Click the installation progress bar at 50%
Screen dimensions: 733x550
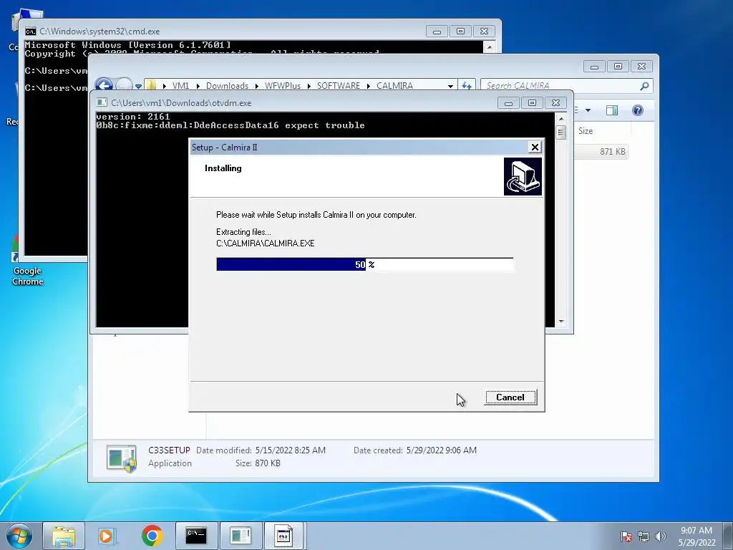pos(364,264)
